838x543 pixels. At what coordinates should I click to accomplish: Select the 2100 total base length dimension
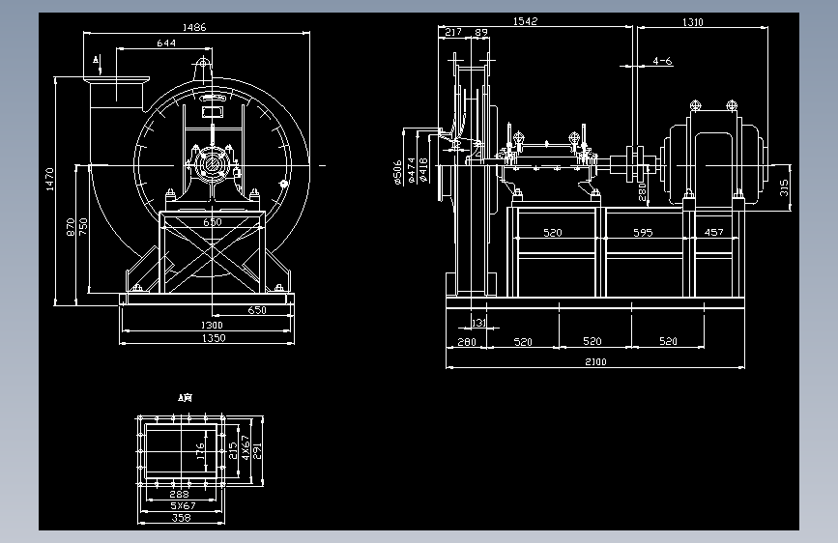pyautogui.click(x=596, y=361)
